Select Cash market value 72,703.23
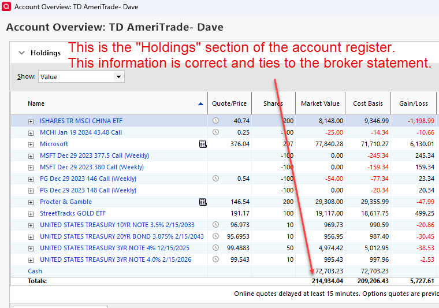The image size is (439, 308). [329, 271]
